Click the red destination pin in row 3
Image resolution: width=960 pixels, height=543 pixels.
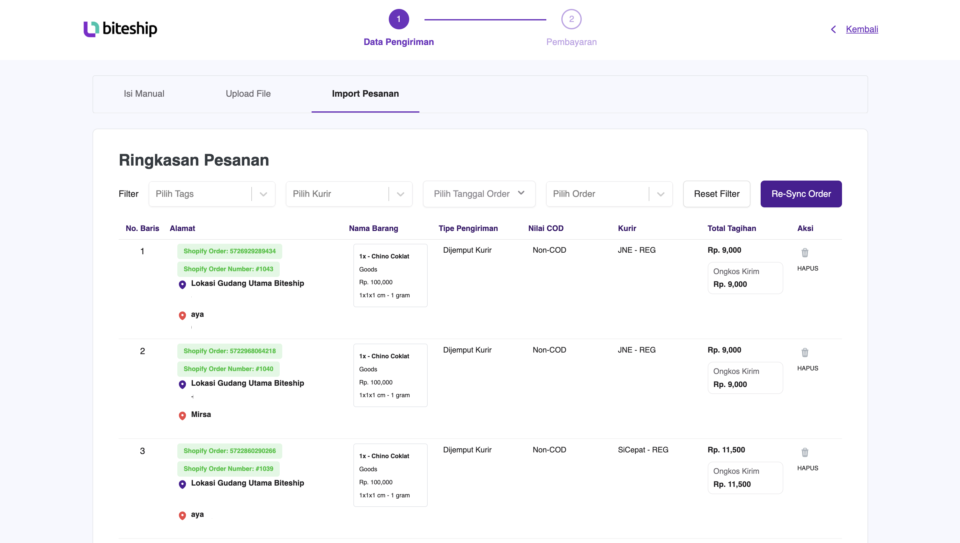click(x=182, y=516)
